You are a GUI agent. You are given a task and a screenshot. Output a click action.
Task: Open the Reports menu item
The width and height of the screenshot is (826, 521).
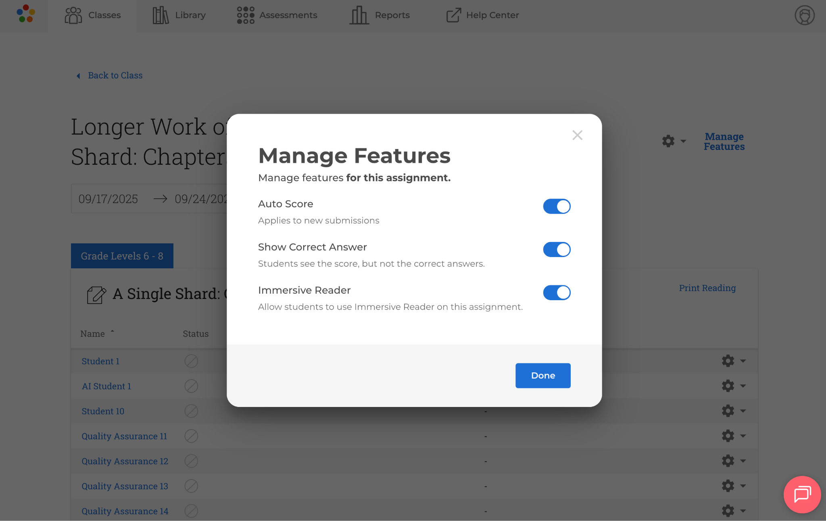click(380, 15)
